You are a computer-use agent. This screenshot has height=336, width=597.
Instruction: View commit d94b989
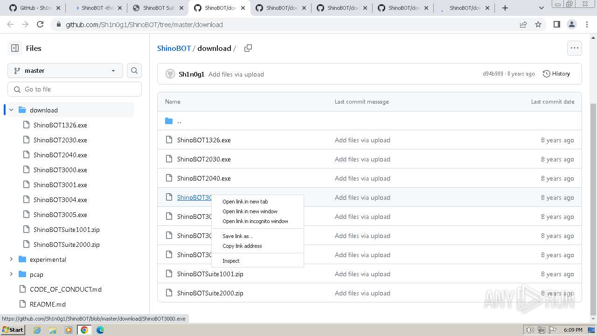tap(493, 74)
